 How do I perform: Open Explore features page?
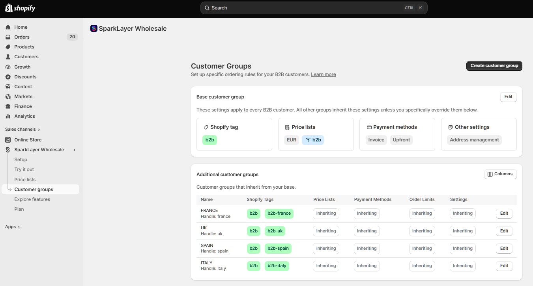tap(32, 199)
